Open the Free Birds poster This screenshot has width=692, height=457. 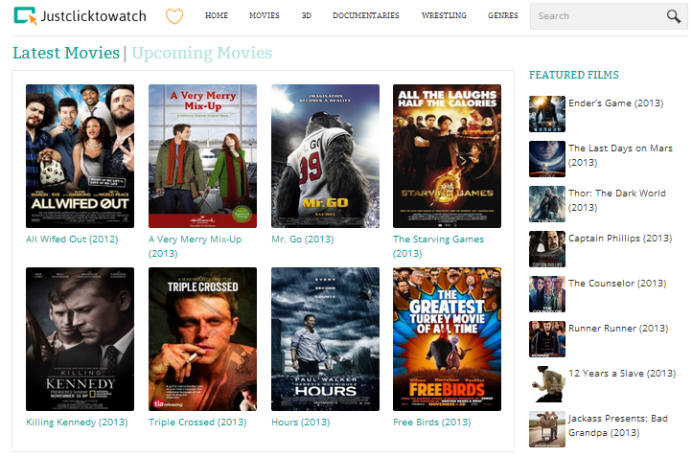pos(447,339)
